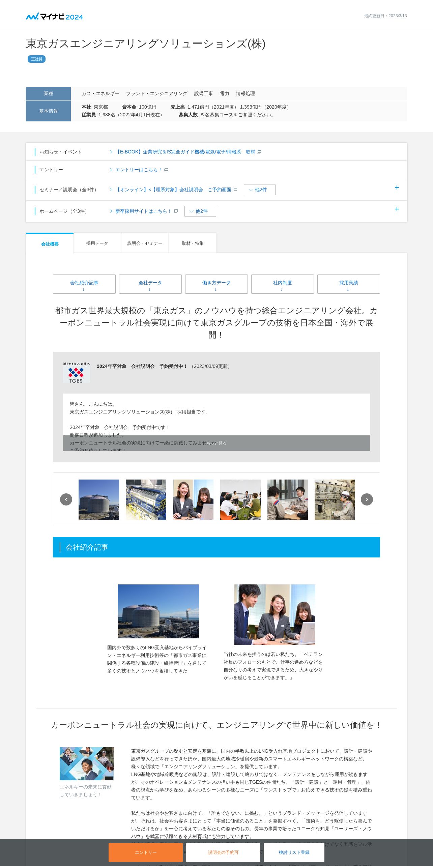
Task: Open 他2件 dropdown in ホームページ row
Action: click(200, 211)
